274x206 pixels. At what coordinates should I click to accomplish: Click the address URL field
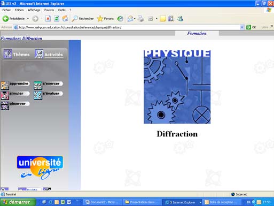(x=127, y=27)
